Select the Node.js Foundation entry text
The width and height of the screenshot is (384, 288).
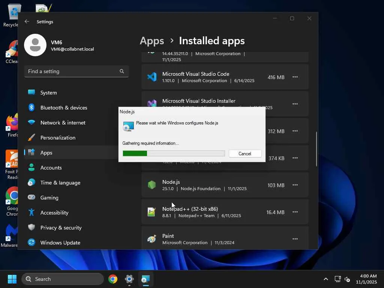click(x=201, y=189)
